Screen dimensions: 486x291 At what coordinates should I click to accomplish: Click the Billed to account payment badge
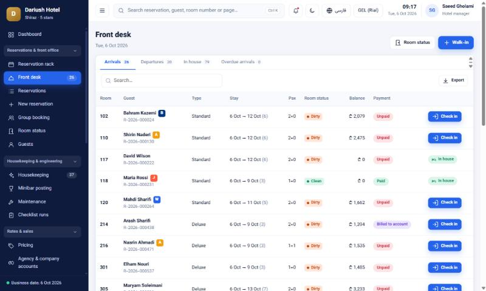coord(392,224)
